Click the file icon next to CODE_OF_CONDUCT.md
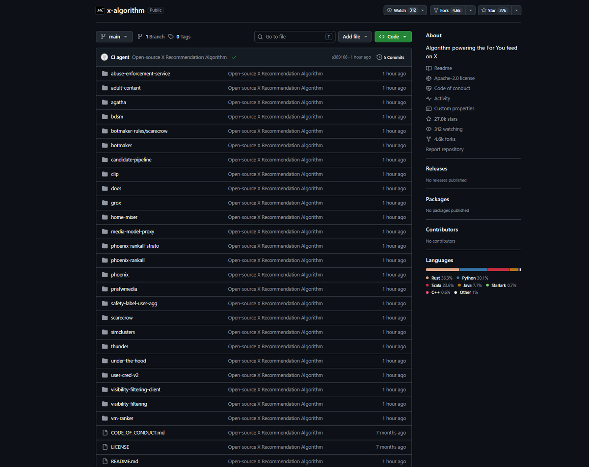 (x=105, y=433)
